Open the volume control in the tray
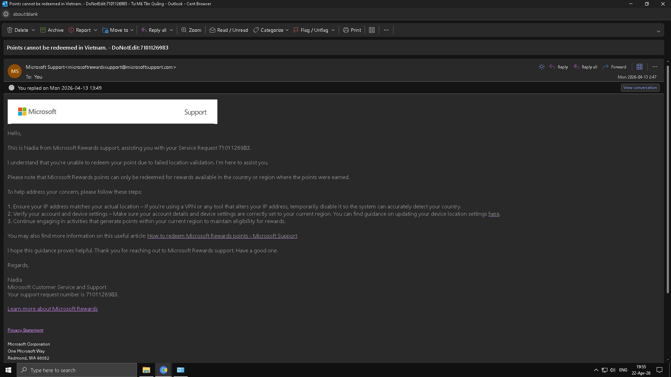671x377 pixels. [x=613, y=370]
